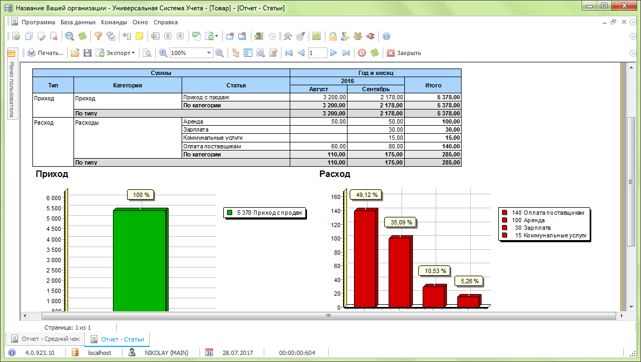Screen dimensions: 641x362
Task: Go to the previous page
Action: coord(301,53)
